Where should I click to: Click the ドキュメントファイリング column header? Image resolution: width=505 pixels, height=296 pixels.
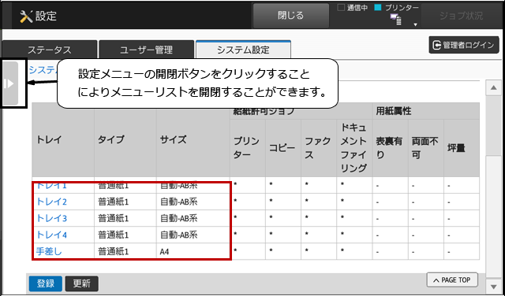[x=354, y=148]
